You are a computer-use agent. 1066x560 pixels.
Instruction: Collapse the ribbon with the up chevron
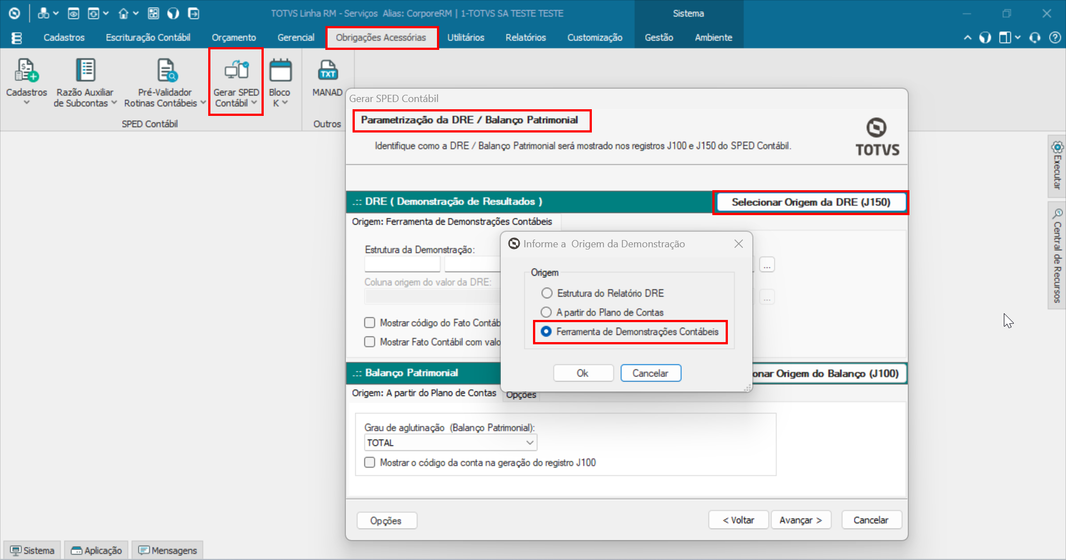click(x=968, y=38)
